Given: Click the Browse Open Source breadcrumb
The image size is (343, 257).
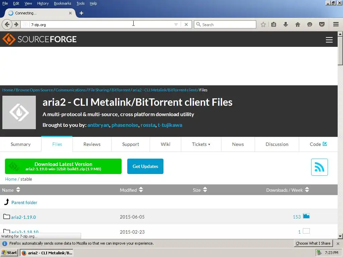Looking at the screenshot, I should pos(35,90).
